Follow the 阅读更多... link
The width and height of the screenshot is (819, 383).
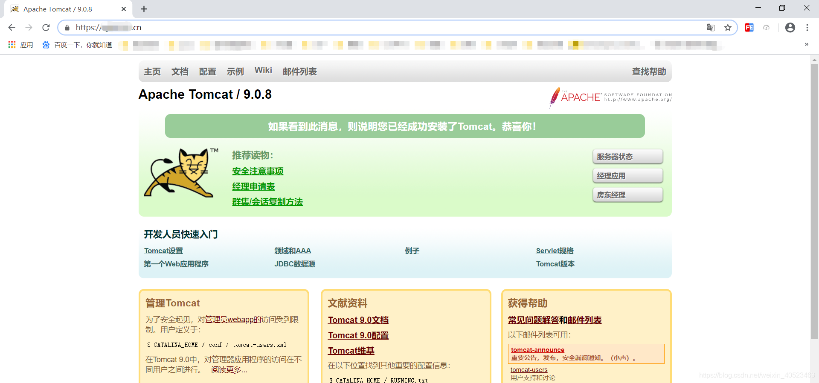tap(229, 370)
